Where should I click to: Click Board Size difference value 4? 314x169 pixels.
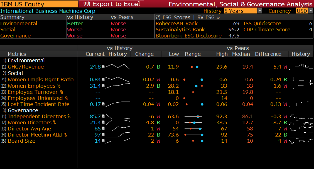pos(279,141)
